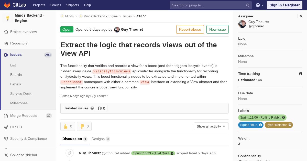Click the Issues breadcrumb link

127,16
